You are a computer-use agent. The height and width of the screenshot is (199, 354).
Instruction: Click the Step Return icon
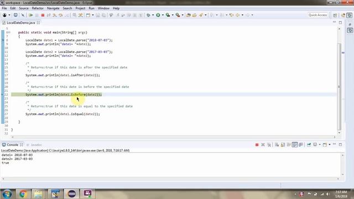67,15
